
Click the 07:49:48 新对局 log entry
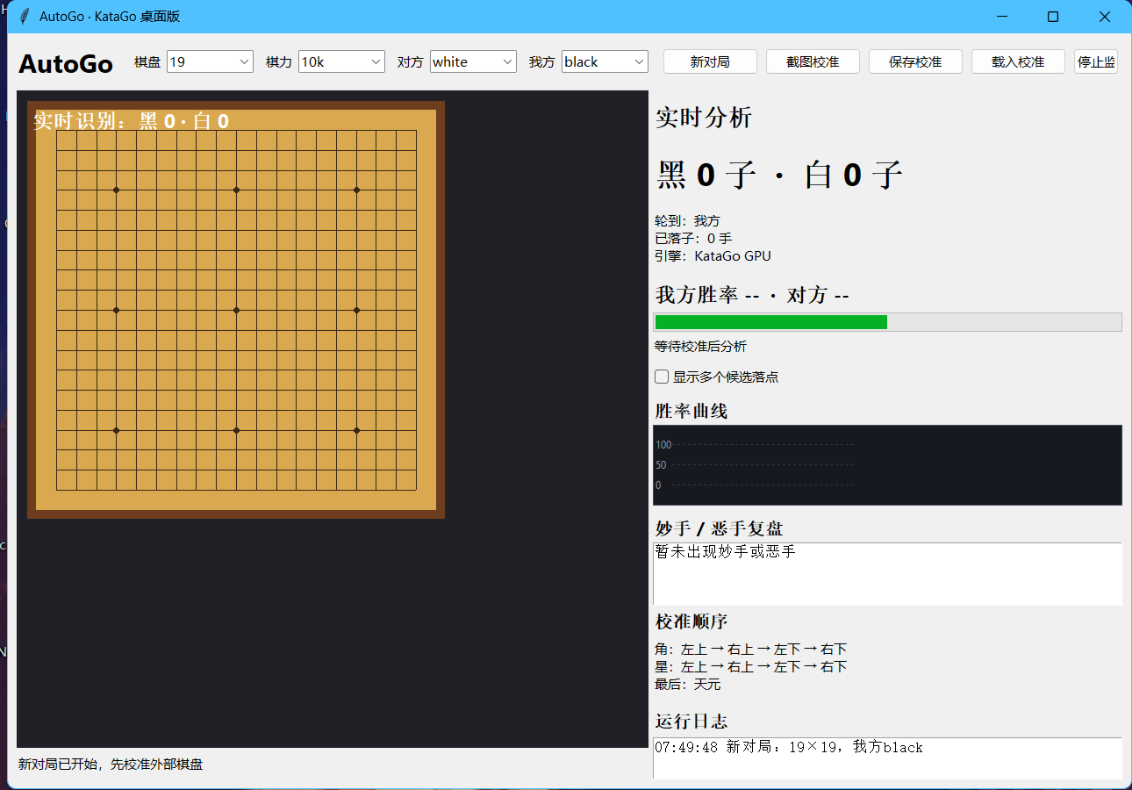[789, 748]
